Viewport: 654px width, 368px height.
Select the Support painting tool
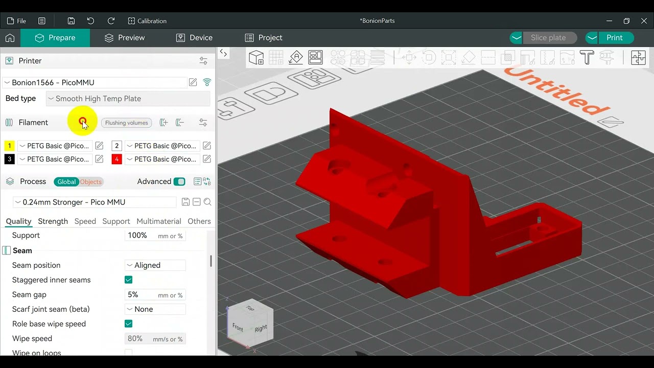tap(528, 57)
